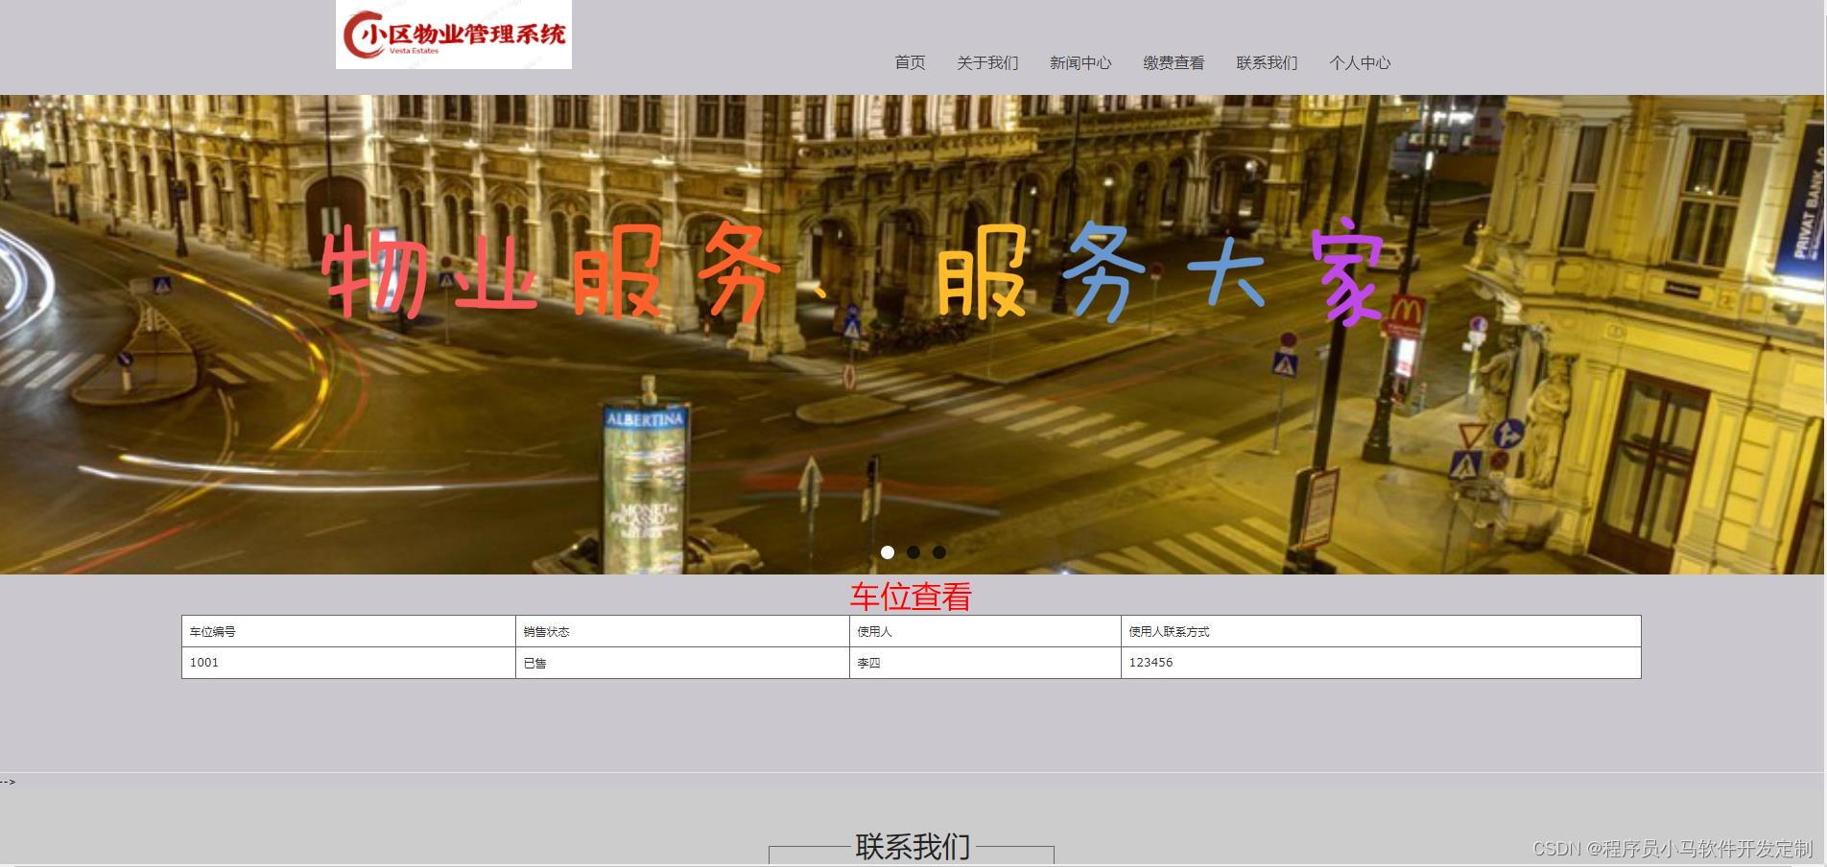Click the 123456 contact number cell

coord(1151,662)
